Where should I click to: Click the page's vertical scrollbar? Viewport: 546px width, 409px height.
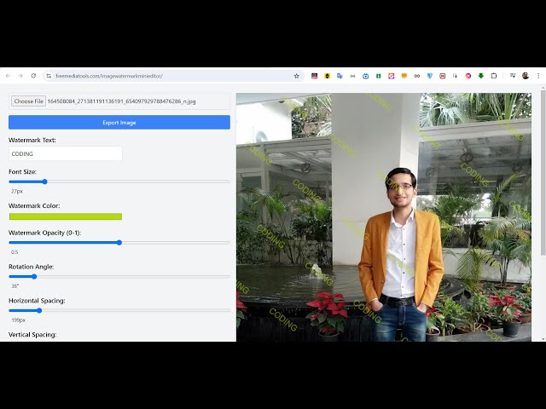pos(543,170)
